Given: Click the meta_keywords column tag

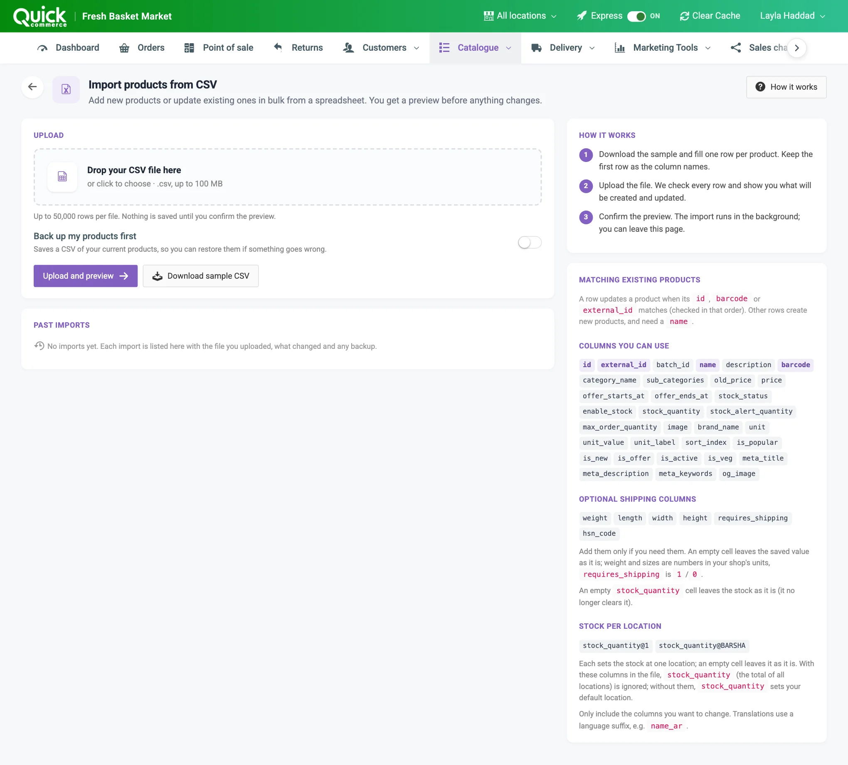Looking at the screenshot, I should point(685,474).
